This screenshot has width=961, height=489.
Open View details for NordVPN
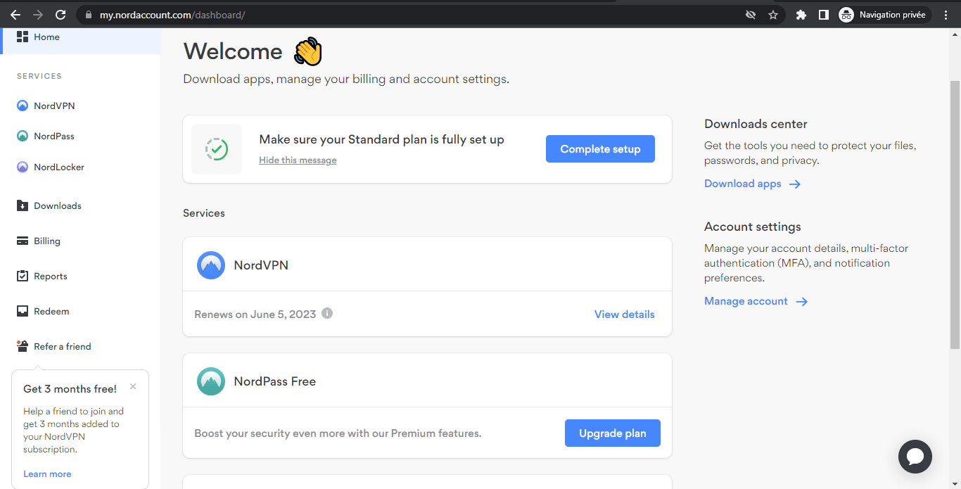[624, 315]
